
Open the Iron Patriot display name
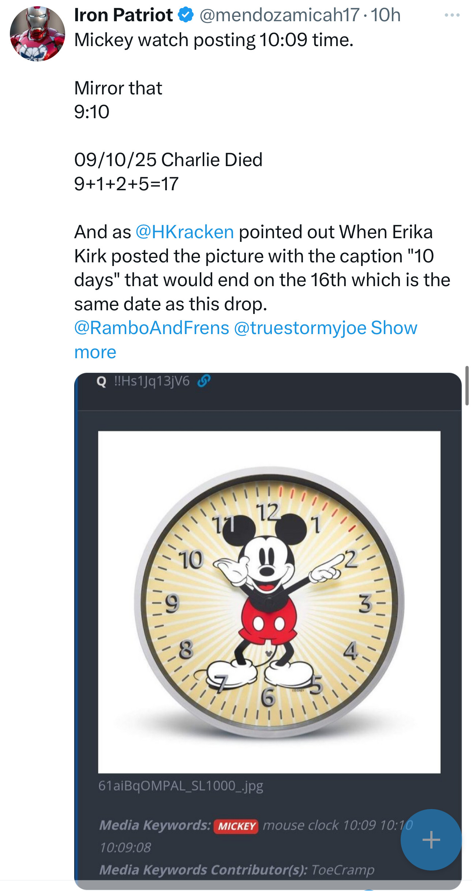pos(123,15)
